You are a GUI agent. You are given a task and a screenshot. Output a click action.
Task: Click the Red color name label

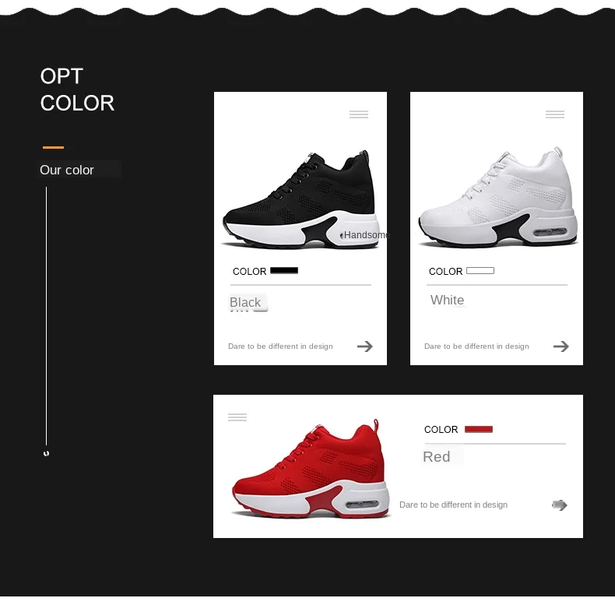click(x=437, y=456)
